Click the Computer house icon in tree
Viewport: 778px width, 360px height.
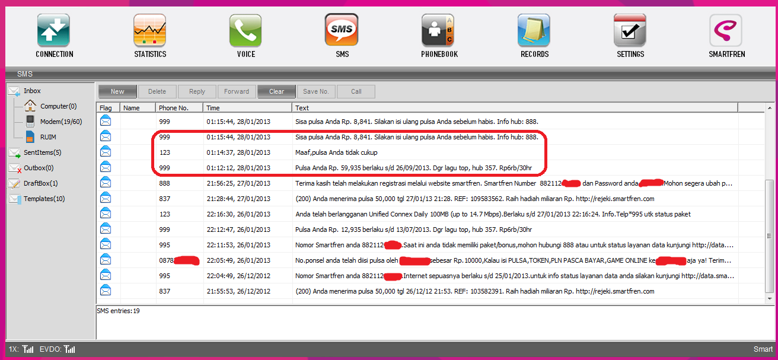pyautogui.click(x=30, y=106)
